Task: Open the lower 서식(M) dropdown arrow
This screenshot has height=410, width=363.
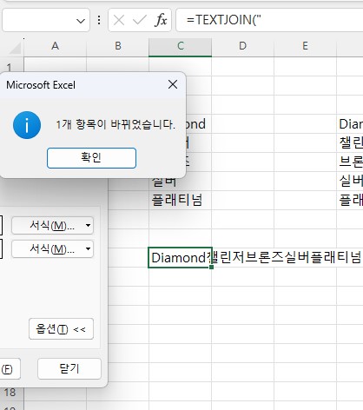Action: tap(88, 248)
